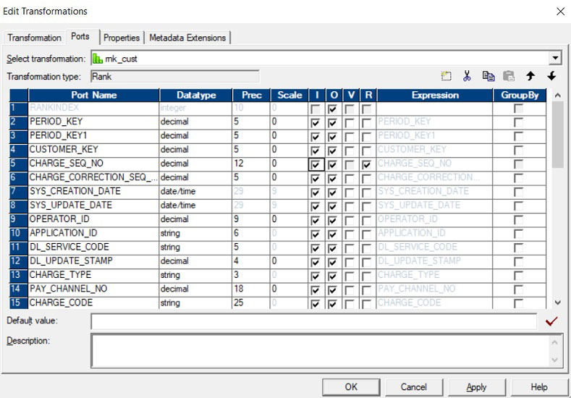Screen dimensions: 571x398
Task: Click the Expression column header
Action: pos(435,95)
